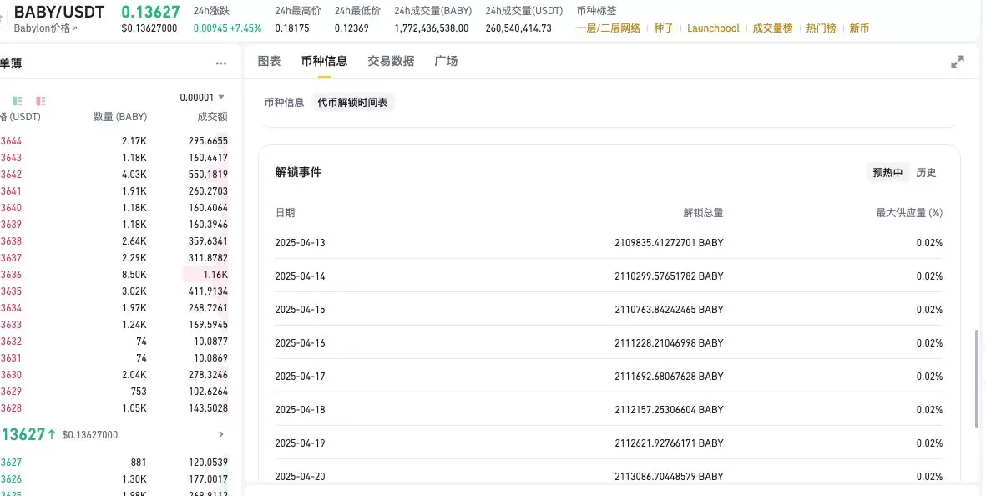The height and width of the screenshot is (496, 986).
Task: Click the 2025-04-13 unlock date
Action: (300, 243)
